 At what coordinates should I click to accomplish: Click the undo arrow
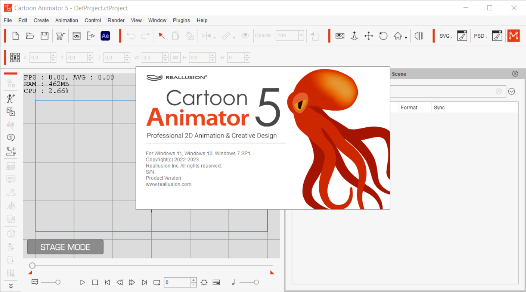tap(131, 36)
